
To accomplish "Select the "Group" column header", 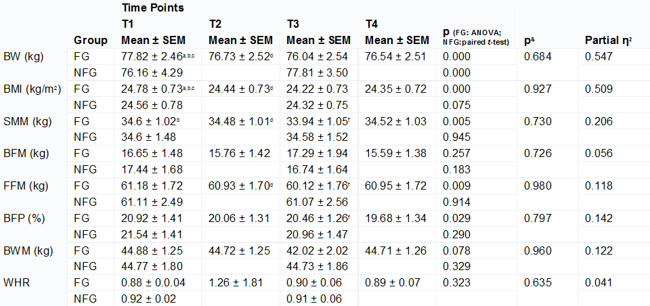I will 91,41.
